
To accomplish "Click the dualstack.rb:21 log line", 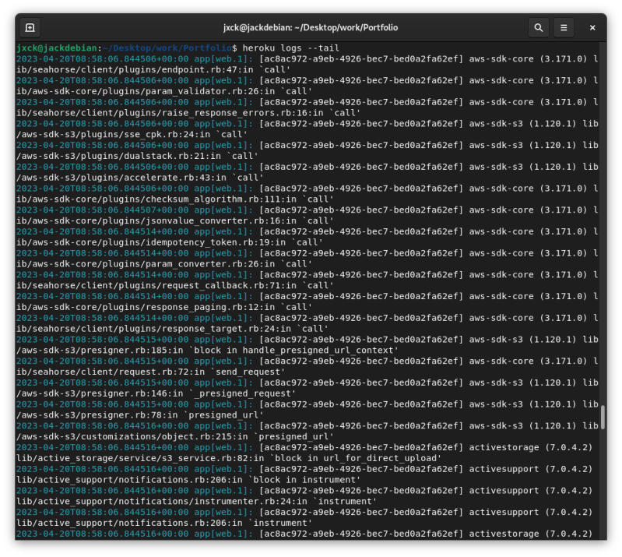I will pyautogui.click(x=137, y=156).
